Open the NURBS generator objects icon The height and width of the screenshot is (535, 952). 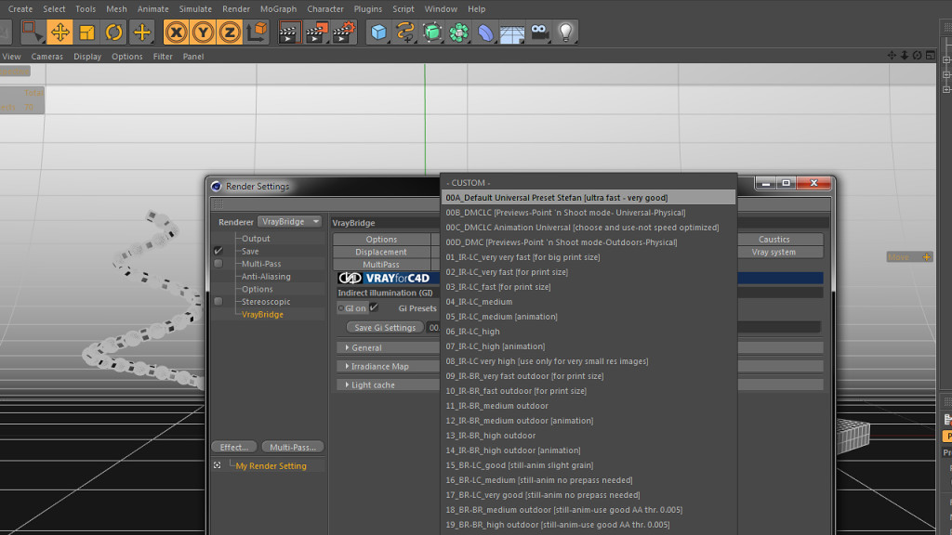tap(431, 33)
